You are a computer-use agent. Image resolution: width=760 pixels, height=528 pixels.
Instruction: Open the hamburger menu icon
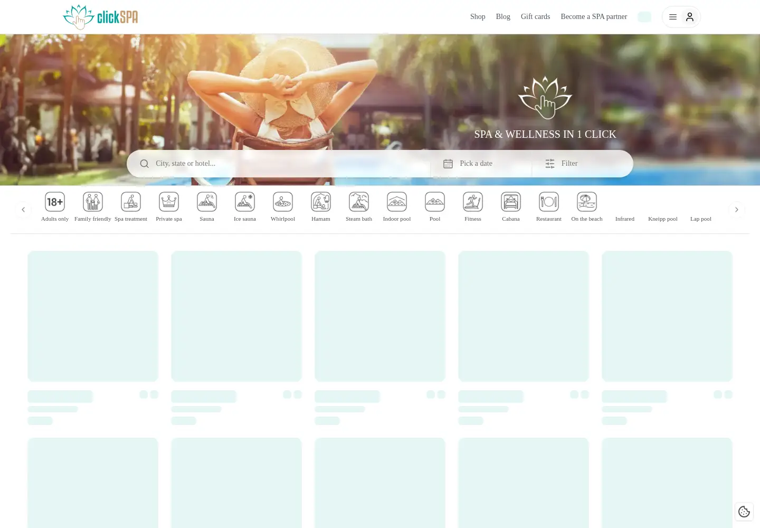point(673,17)
